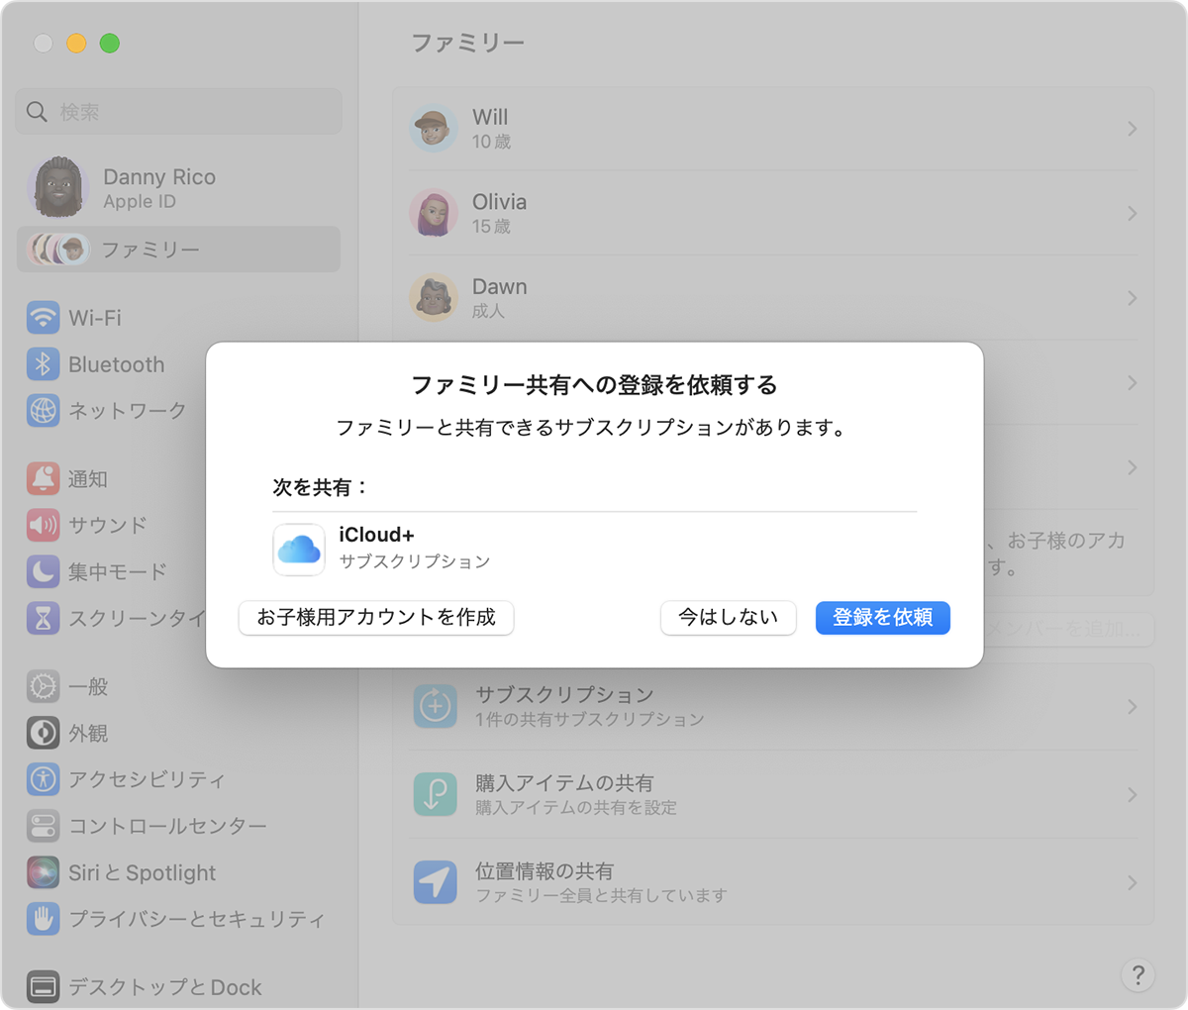Select Bluetooth in the sidebar
1188x1010 pixels.
click(x=42, y=363)
